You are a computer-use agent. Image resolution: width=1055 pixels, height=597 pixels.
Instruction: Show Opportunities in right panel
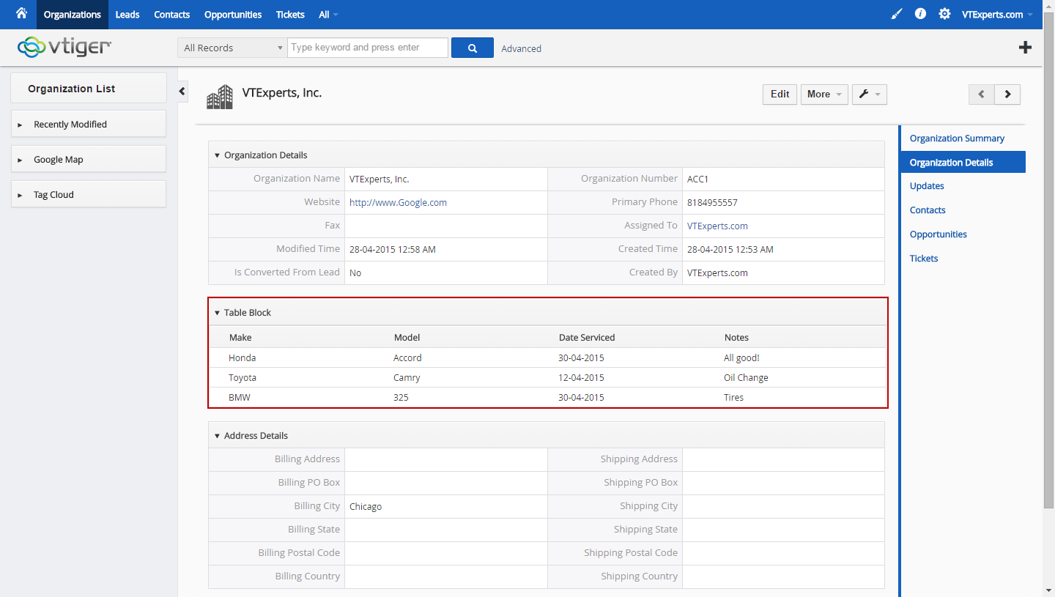pyautogui.click(x=939, y=234)
